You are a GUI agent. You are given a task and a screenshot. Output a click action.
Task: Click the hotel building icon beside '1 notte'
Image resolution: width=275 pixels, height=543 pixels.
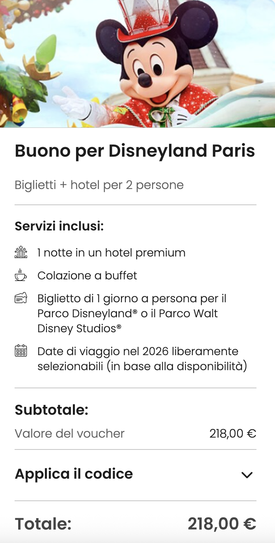pyautogui.click(x=21, y=253)
